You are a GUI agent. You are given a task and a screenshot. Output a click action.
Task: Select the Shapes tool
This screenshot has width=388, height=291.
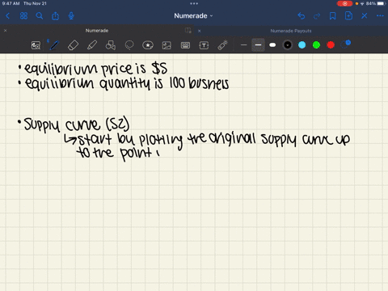[111, 45]
